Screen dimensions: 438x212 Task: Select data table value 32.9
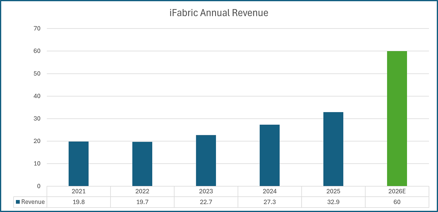click(x=333, y=202)
